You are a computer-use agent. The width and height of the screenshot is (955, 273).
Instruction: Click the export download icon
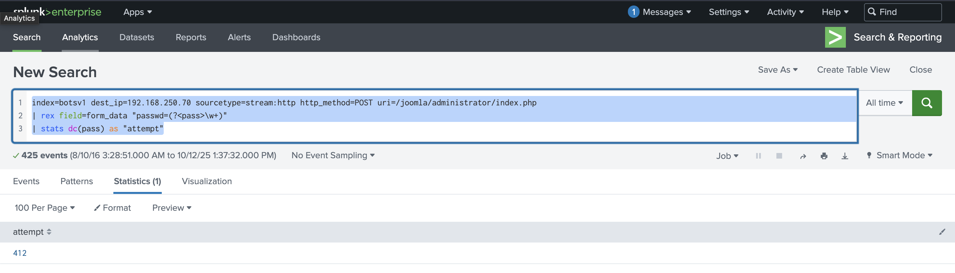coord(845,156)
